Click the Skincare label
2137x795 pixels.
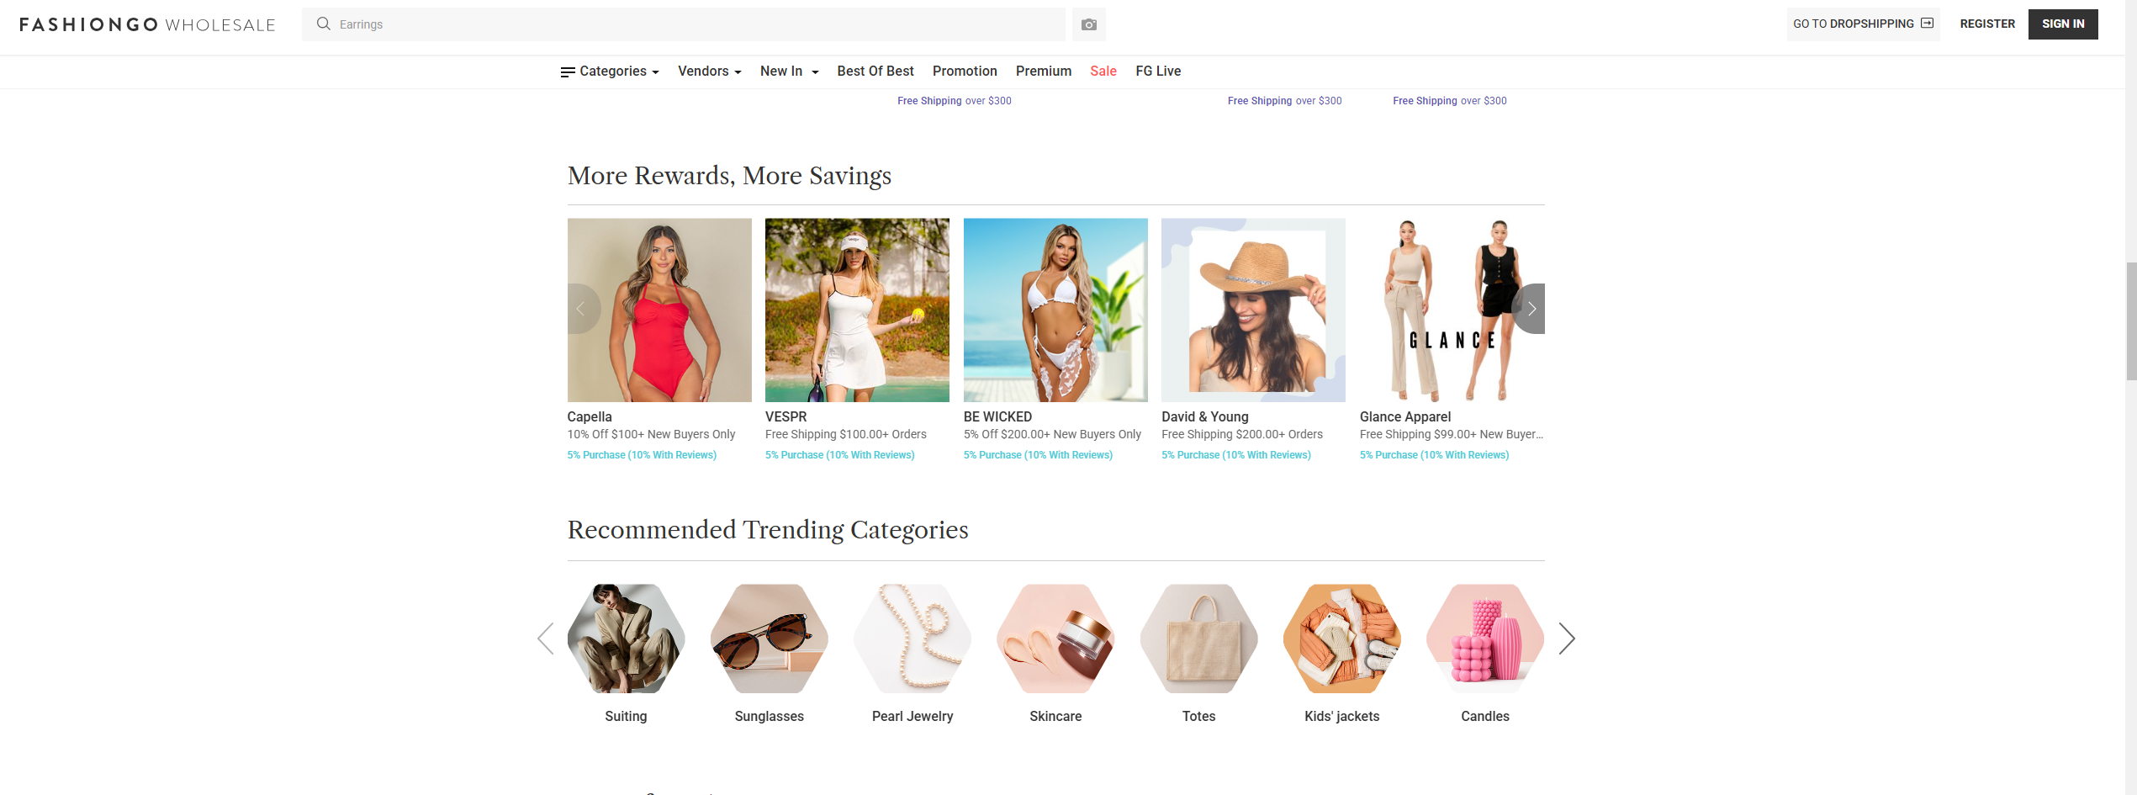(x=1055, y=717)
